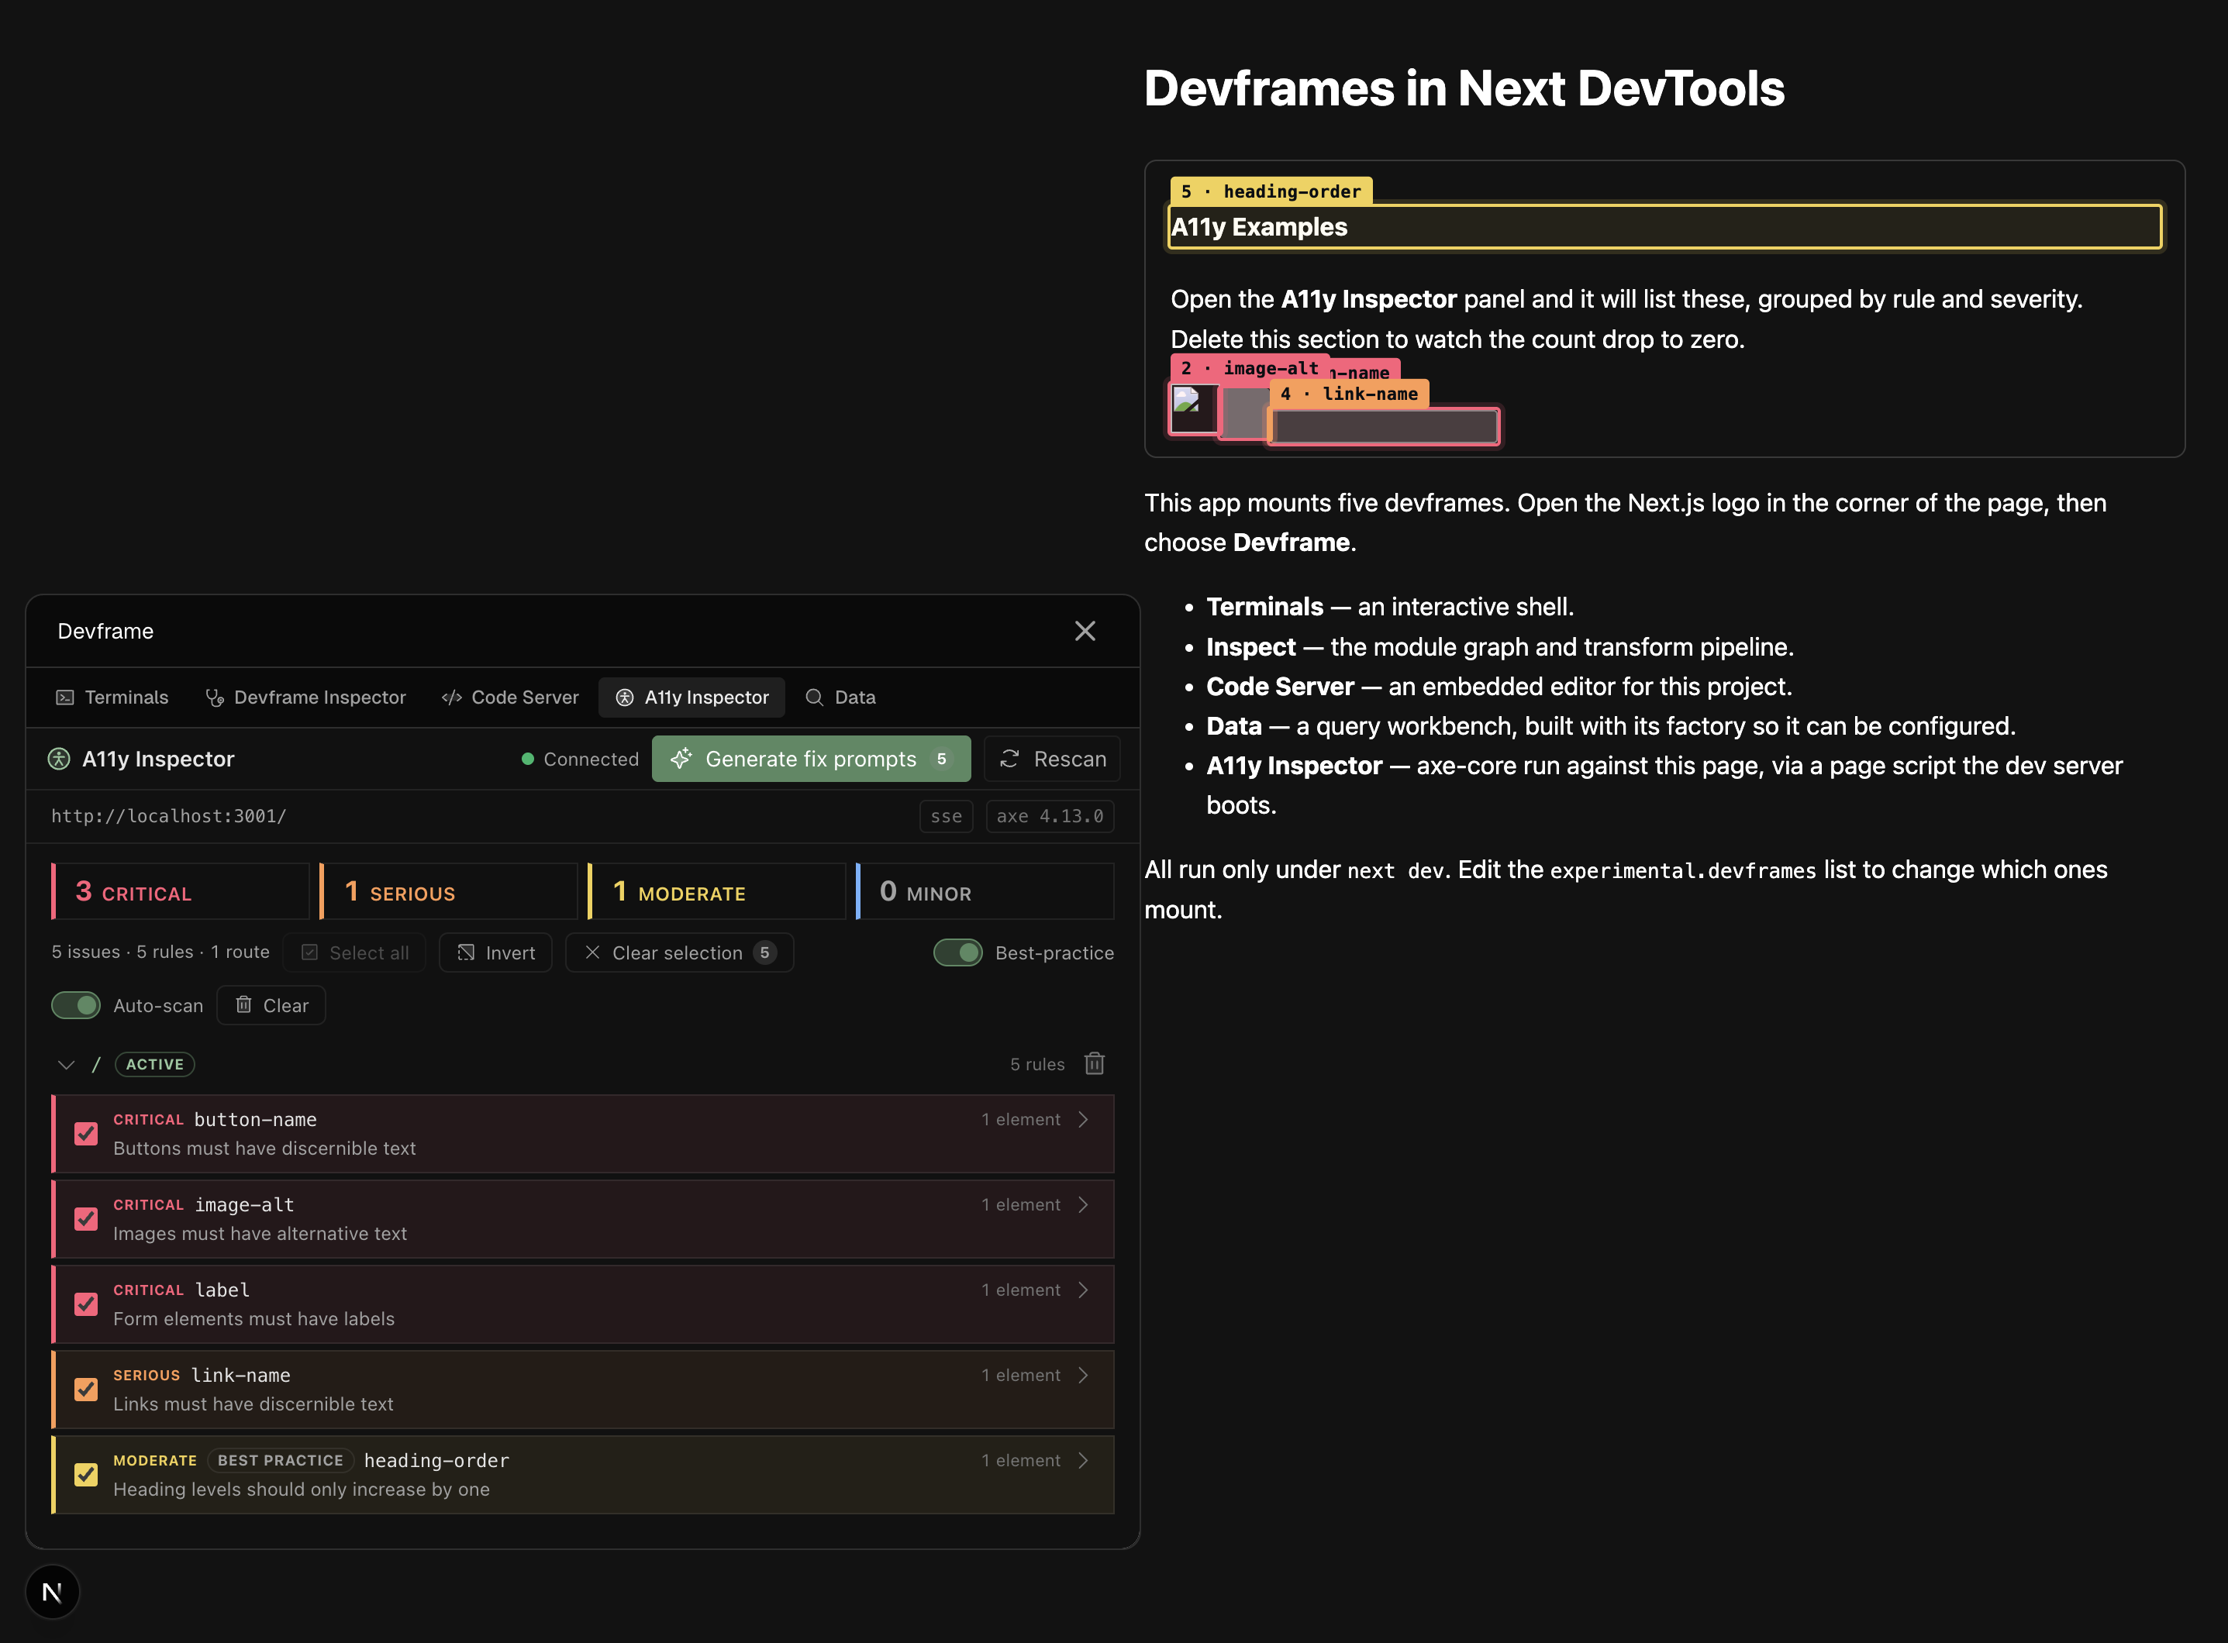Open the Data tab
The image size is (2228, 1643).
[841, 697]
